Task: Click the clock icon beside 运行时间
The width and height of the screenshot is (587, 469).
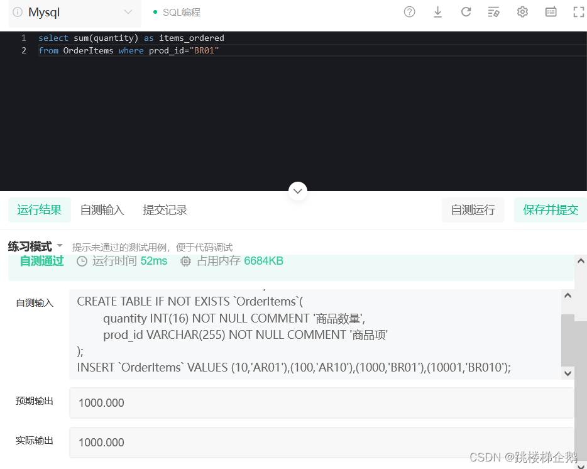Action: 82,261
